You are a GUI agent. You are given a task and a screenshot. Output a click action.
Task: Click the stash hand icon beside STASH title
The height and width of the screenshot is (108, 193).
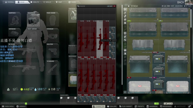click(129, 6)
